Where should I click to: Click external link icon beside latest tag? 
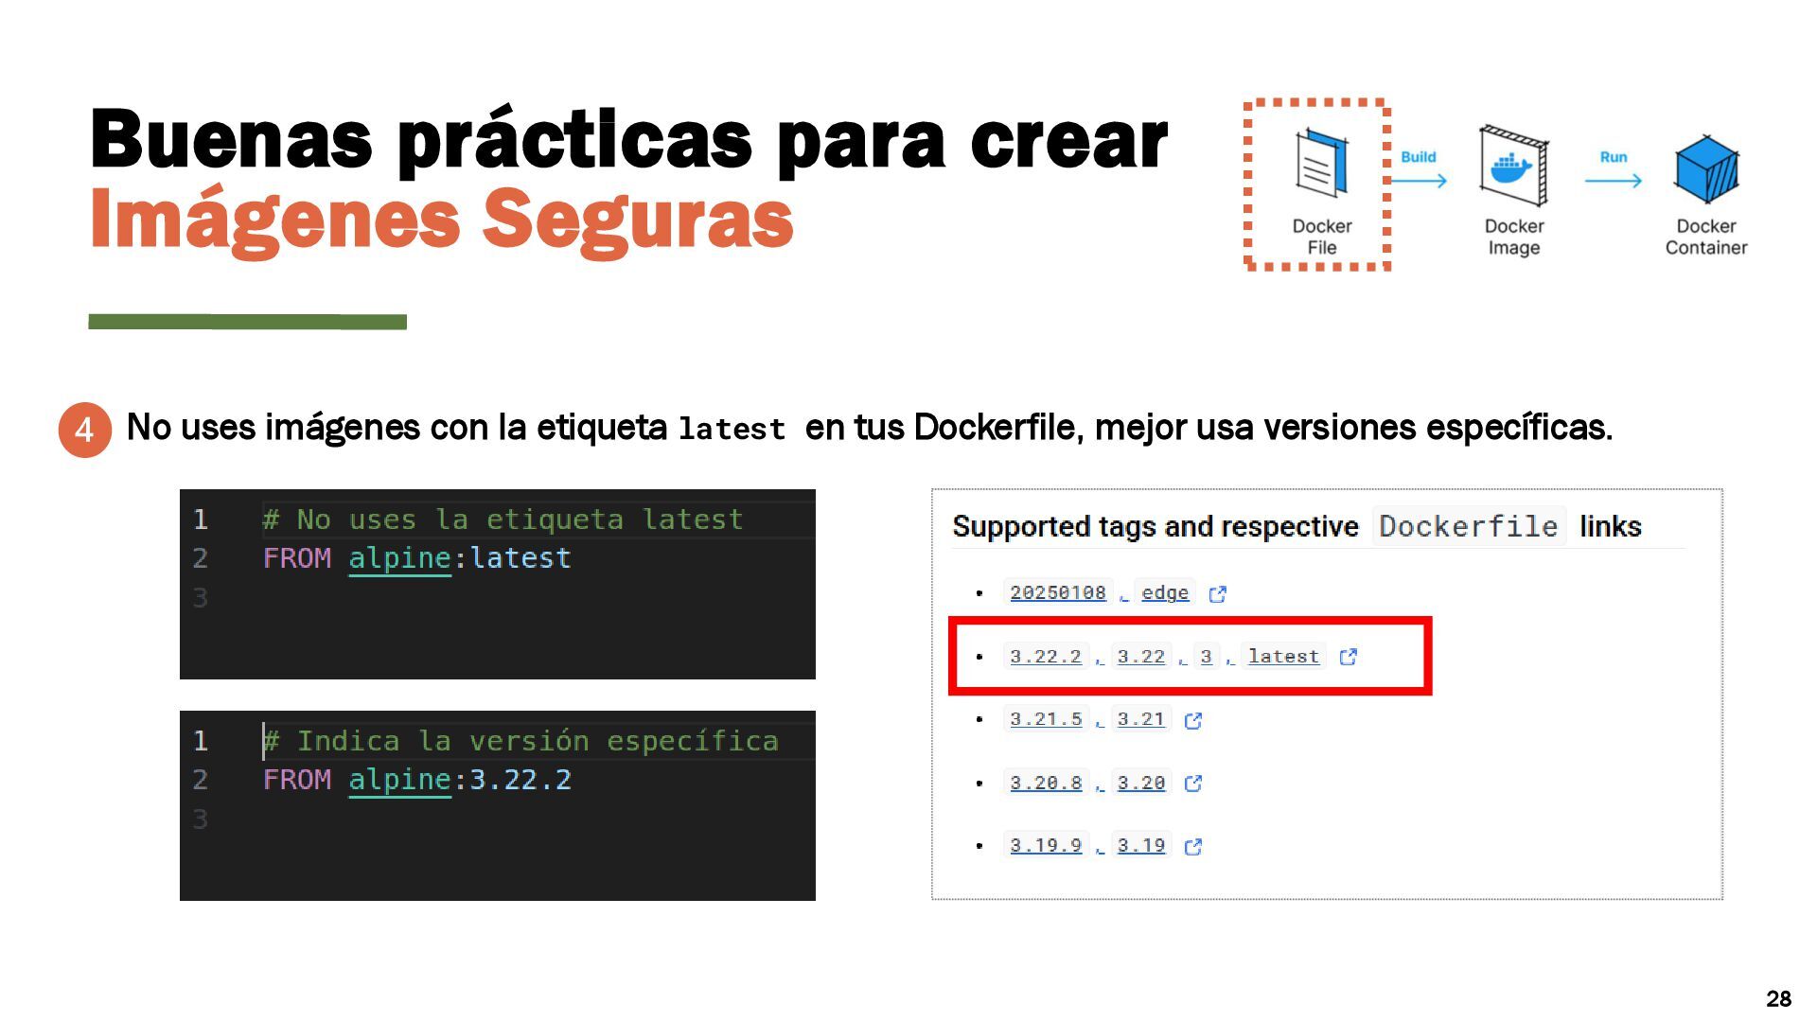1349,657
